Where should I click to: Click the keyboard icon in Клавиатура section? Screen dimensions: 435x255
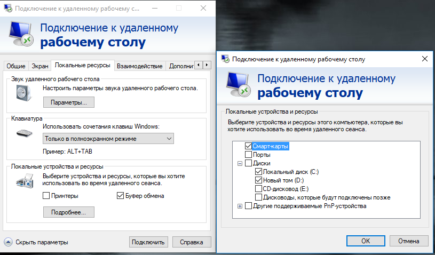25,133
